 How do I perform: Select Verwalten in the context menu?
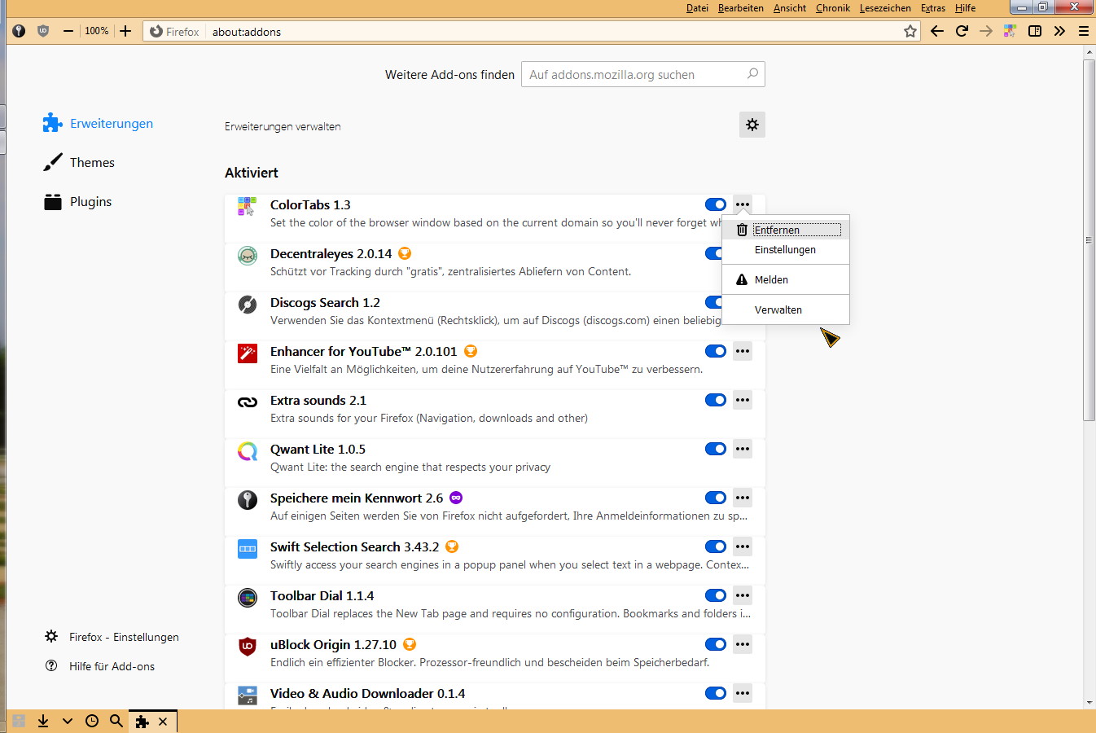pos(786,309)
